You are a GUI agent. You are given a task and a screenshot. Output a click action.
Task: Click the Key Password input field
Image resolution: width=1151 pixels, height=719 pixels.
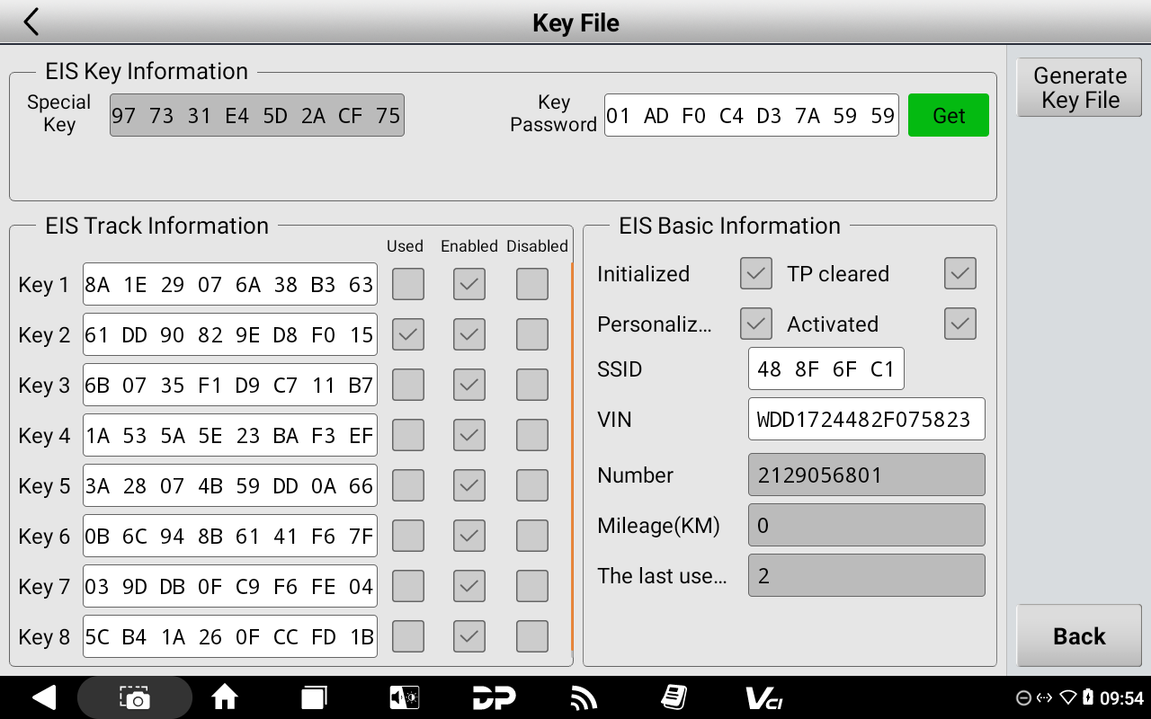(751, 115)
